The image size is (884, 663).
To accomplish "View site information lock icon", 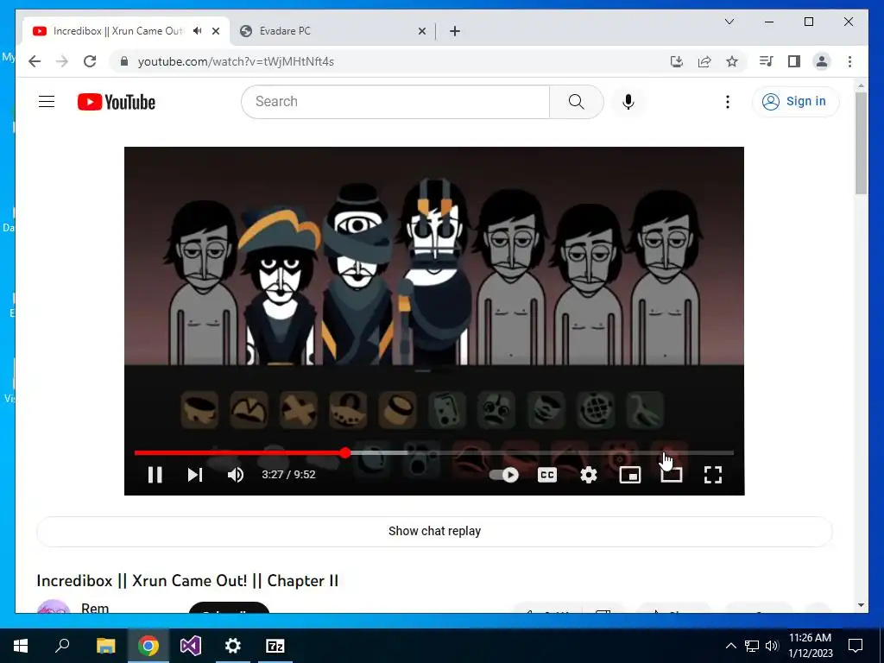I will point(124,61).
